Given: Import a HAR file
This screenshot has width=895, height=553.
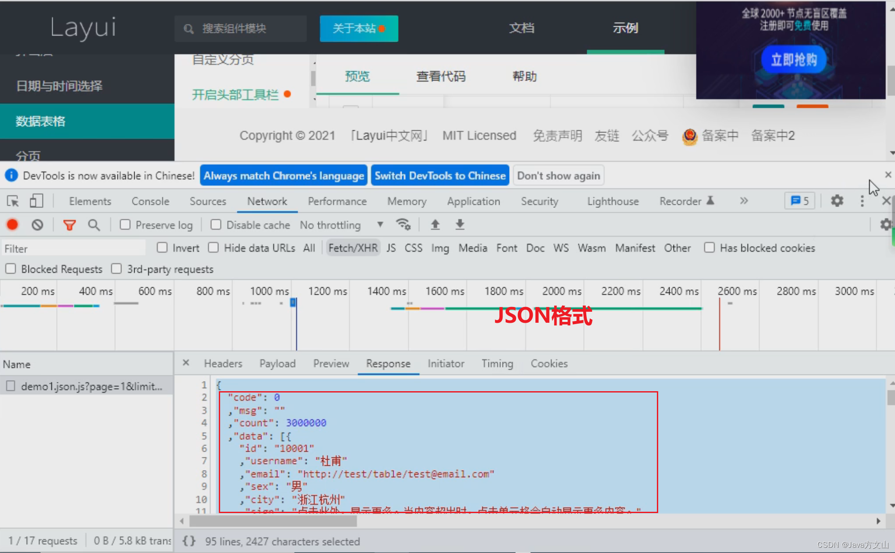Looking at the screenshot, I should point(435,225).
